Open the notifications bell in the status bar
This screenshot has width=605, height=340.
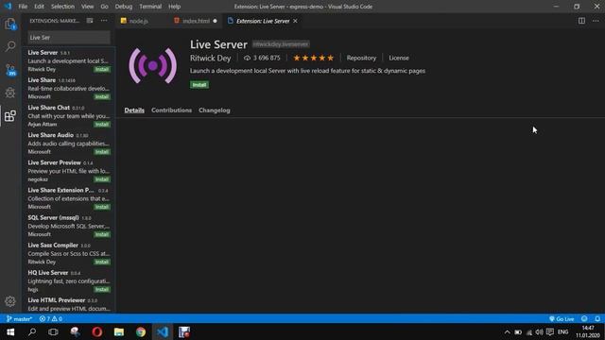597,319
